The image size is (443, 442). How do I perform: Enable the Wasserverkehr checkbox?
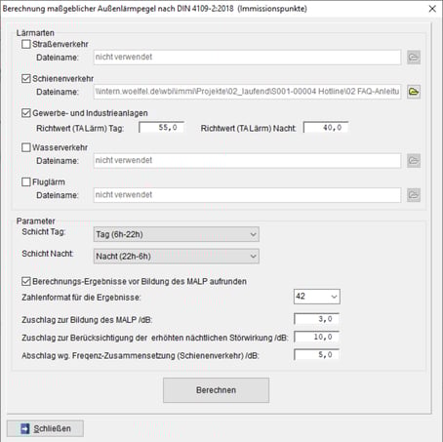point(26,147)
